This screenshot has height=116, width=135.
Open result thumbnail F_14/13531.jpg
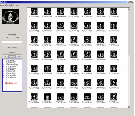click(114, 97)
